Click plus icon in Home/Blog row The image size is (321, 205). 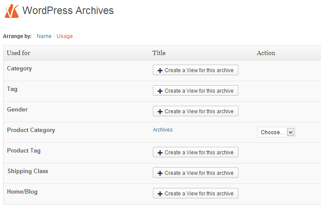(x=160, y=194)
